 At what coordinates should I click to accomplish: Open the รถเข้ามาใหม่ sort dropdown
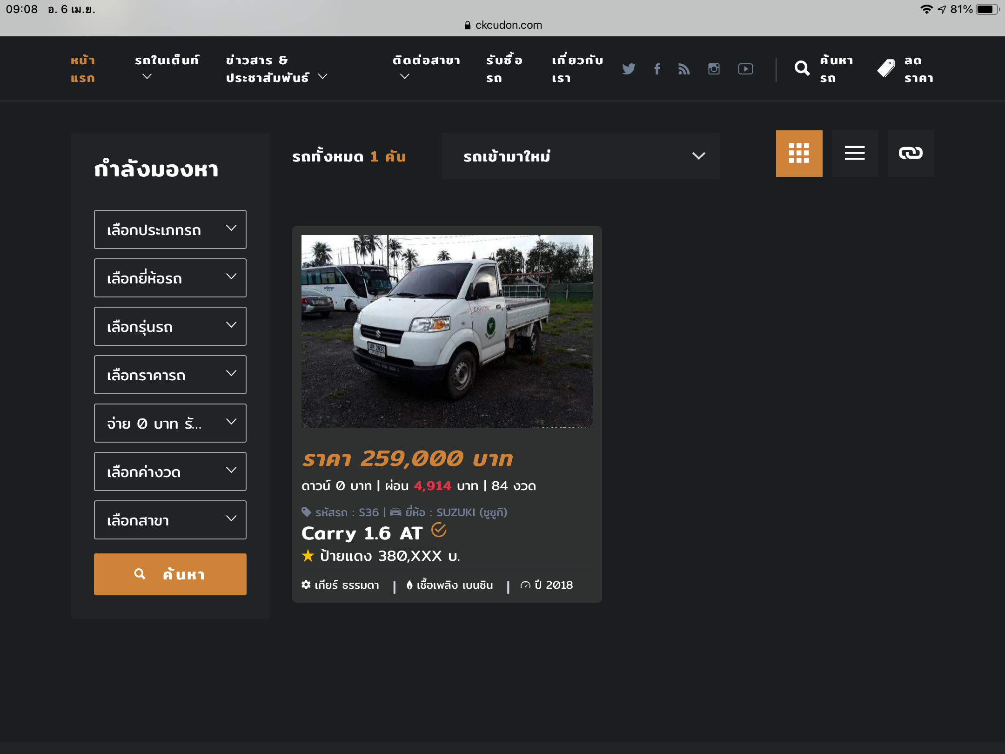(580, 156)
